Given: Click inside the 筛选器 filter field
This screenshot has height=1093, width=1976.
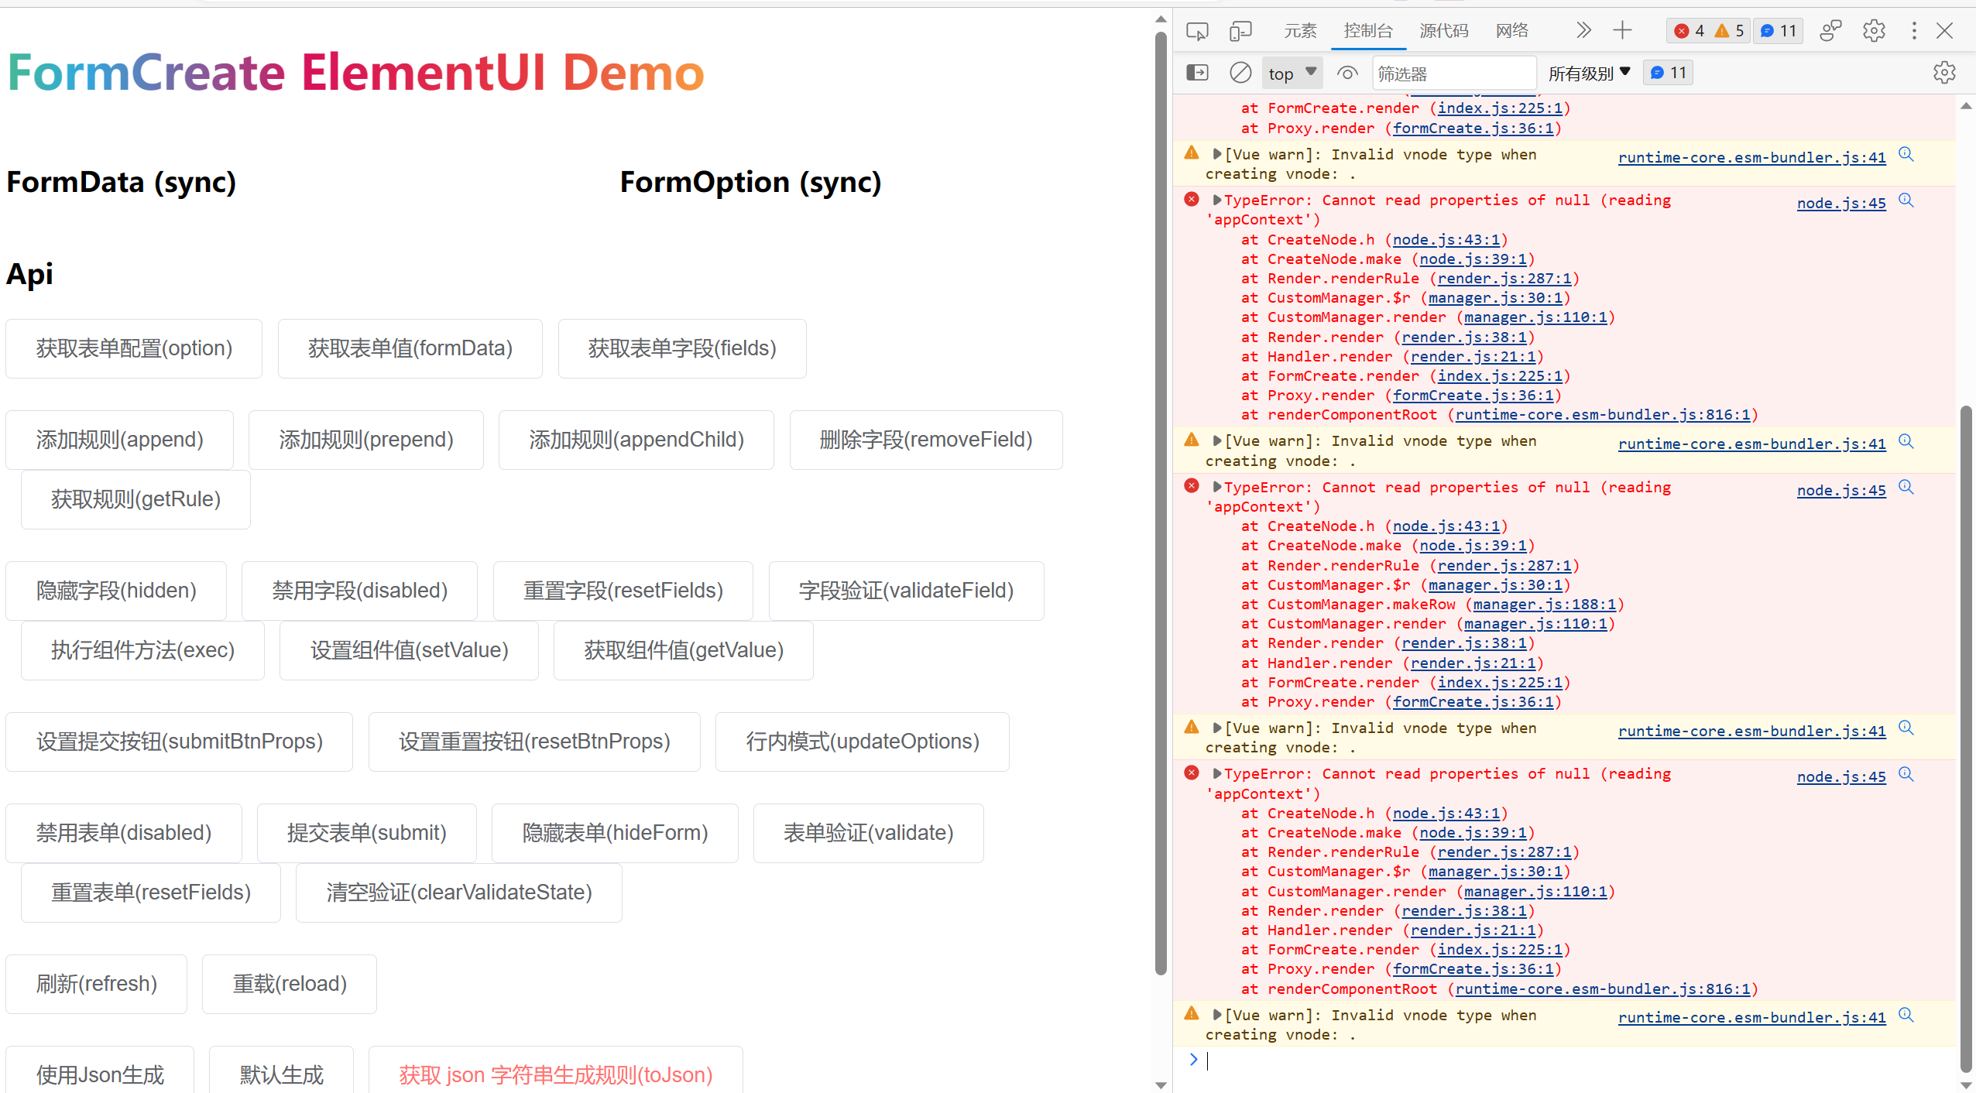Looking at the screenshot, I should [1454, 72].
